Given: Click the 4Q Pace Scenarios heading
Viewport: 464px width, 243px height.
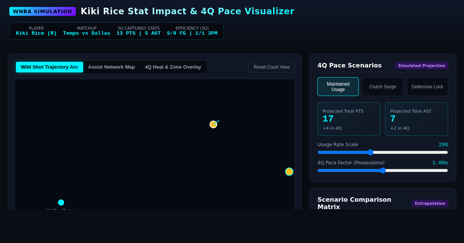Looking at the screenshot, I should (350, 66).
